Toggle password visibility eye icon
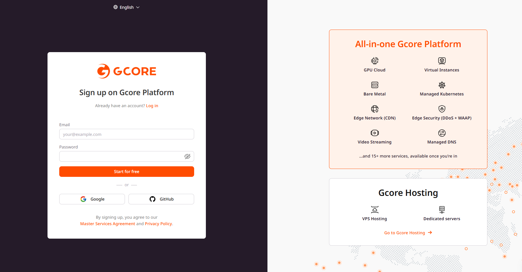 [x=187, y=156]
